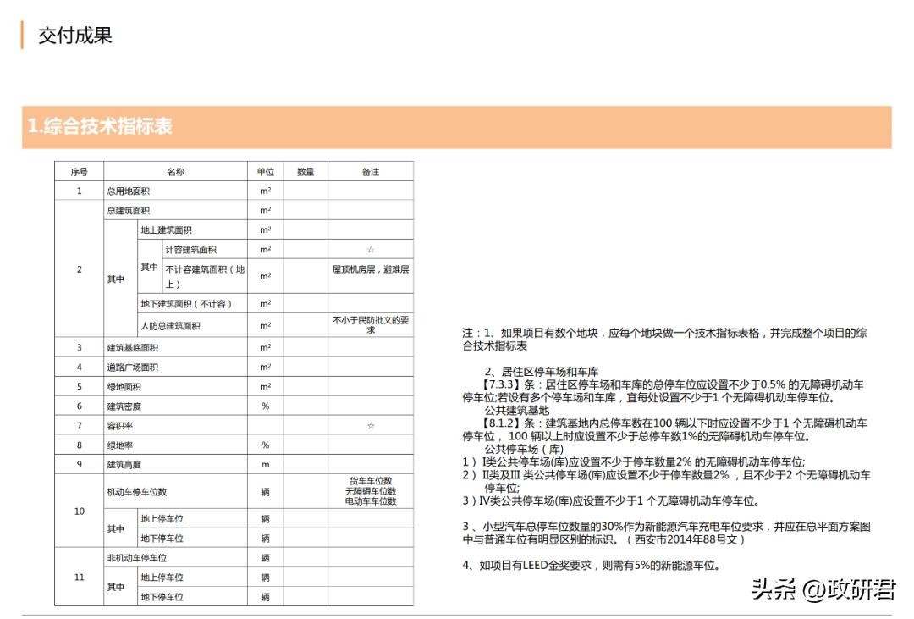Image resolution: width=914 pixels, height=619 pixels.
Task: Click the 屋顶机房层，避难层 remarks cell
Action: pyautogui.click(x=371, y=270)
